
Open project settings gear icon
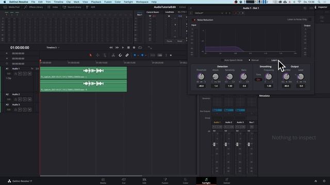pyautogui.click(x=324, y=181)
